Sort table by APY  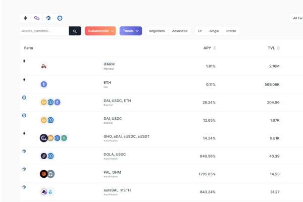tap(210, 48)
